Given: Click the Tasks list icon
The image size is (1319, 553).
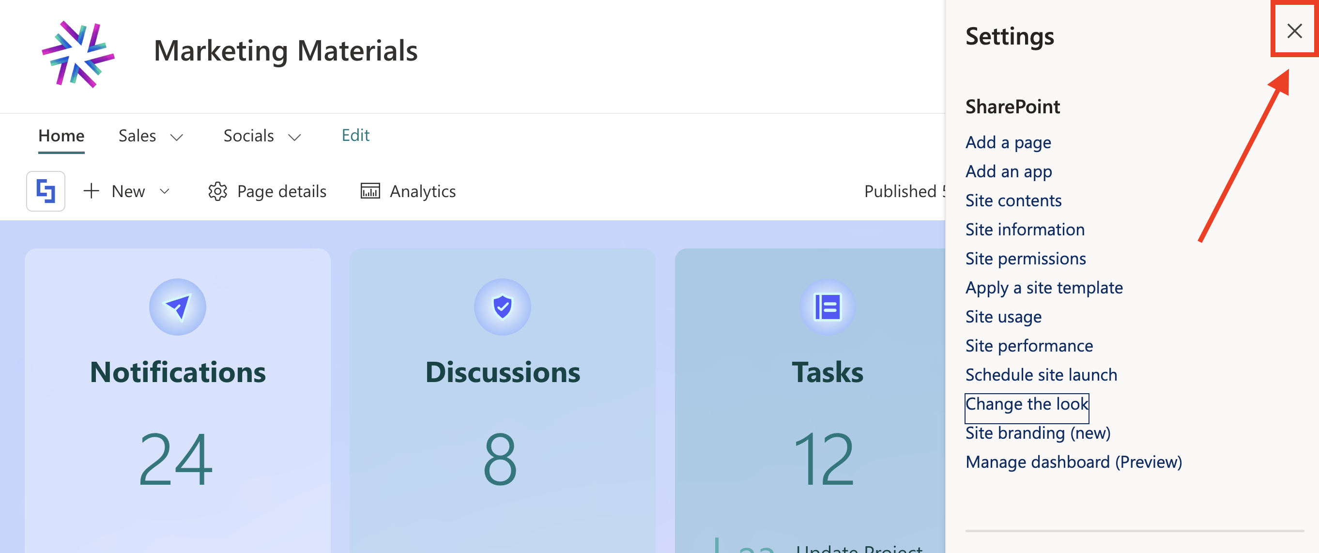Looking at the screenshot, I should pyautogui.click(x=827, y=307).
